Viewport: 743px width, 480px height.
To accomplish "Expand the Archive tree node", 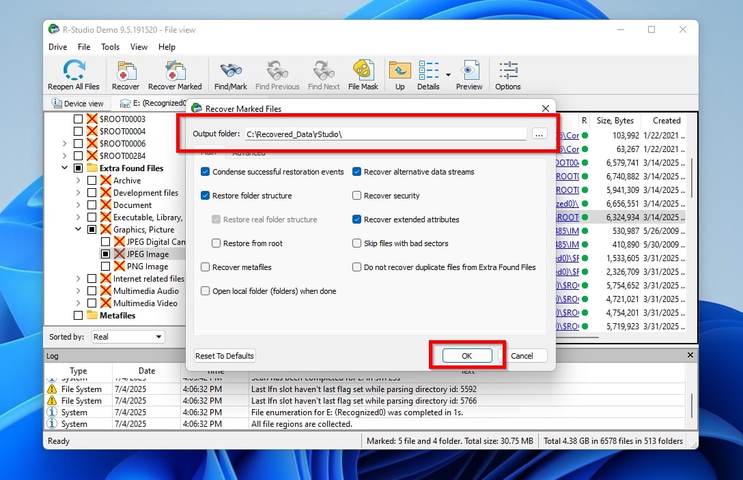I will click(x=78, y=180).
